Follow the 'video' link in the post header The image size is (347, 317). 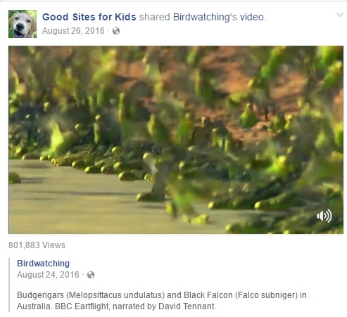(252, 17)
